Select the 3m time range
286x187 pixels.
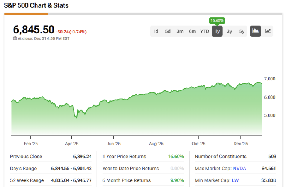[180, 31]
